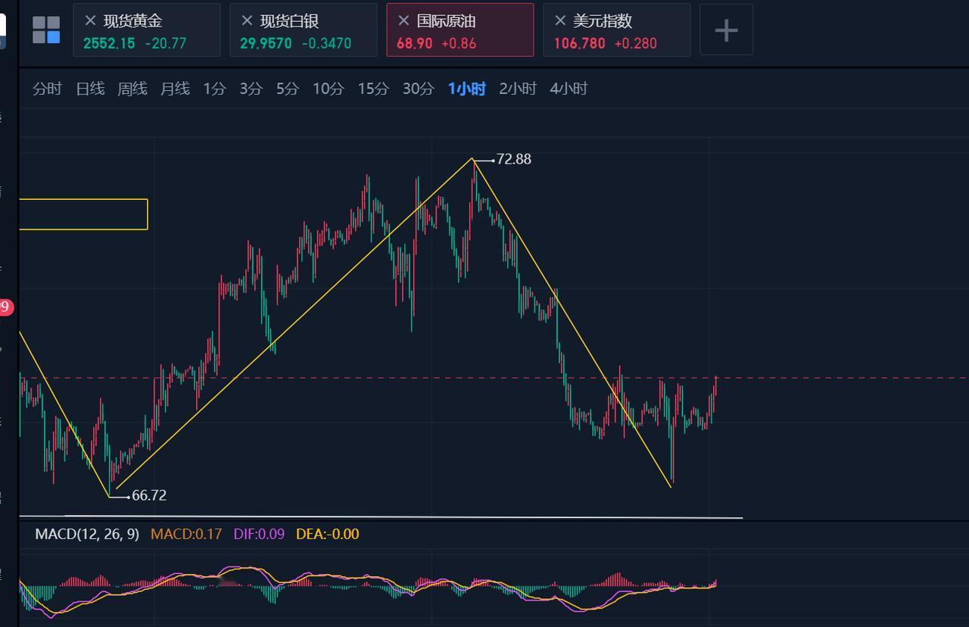Open the 美元指数 tab
This screenshot has height=627, width=969.
click(x=616, y=30)
